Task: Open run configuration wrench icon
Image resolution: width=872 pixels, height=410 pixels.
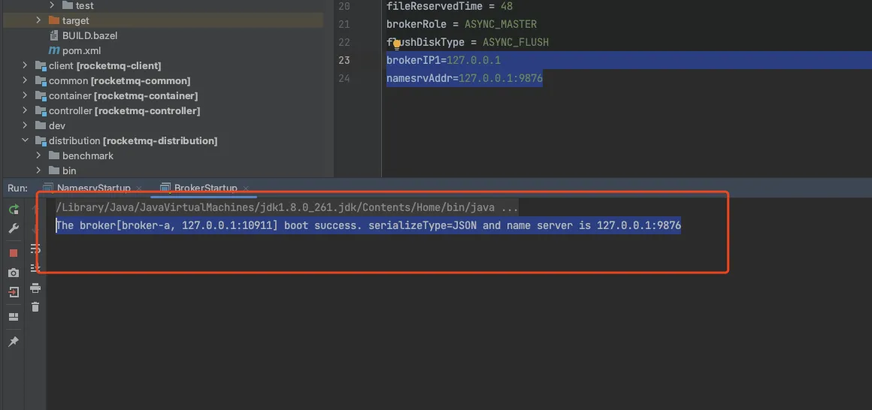Action: click(x=14, y=228)
